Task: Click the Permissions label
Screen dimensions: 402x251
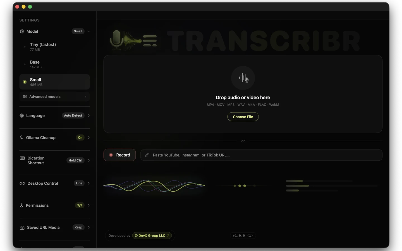Action: [37, 205]
